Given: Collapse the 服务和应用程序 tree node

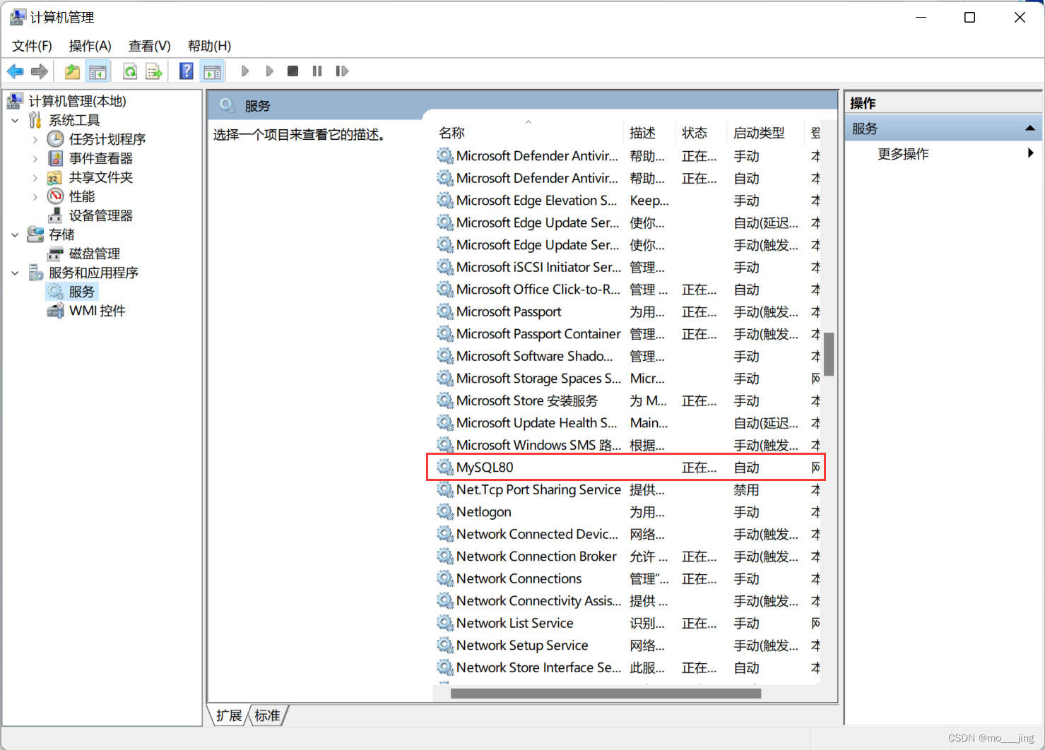Looking at the screenshot, I should coord(15,273).
